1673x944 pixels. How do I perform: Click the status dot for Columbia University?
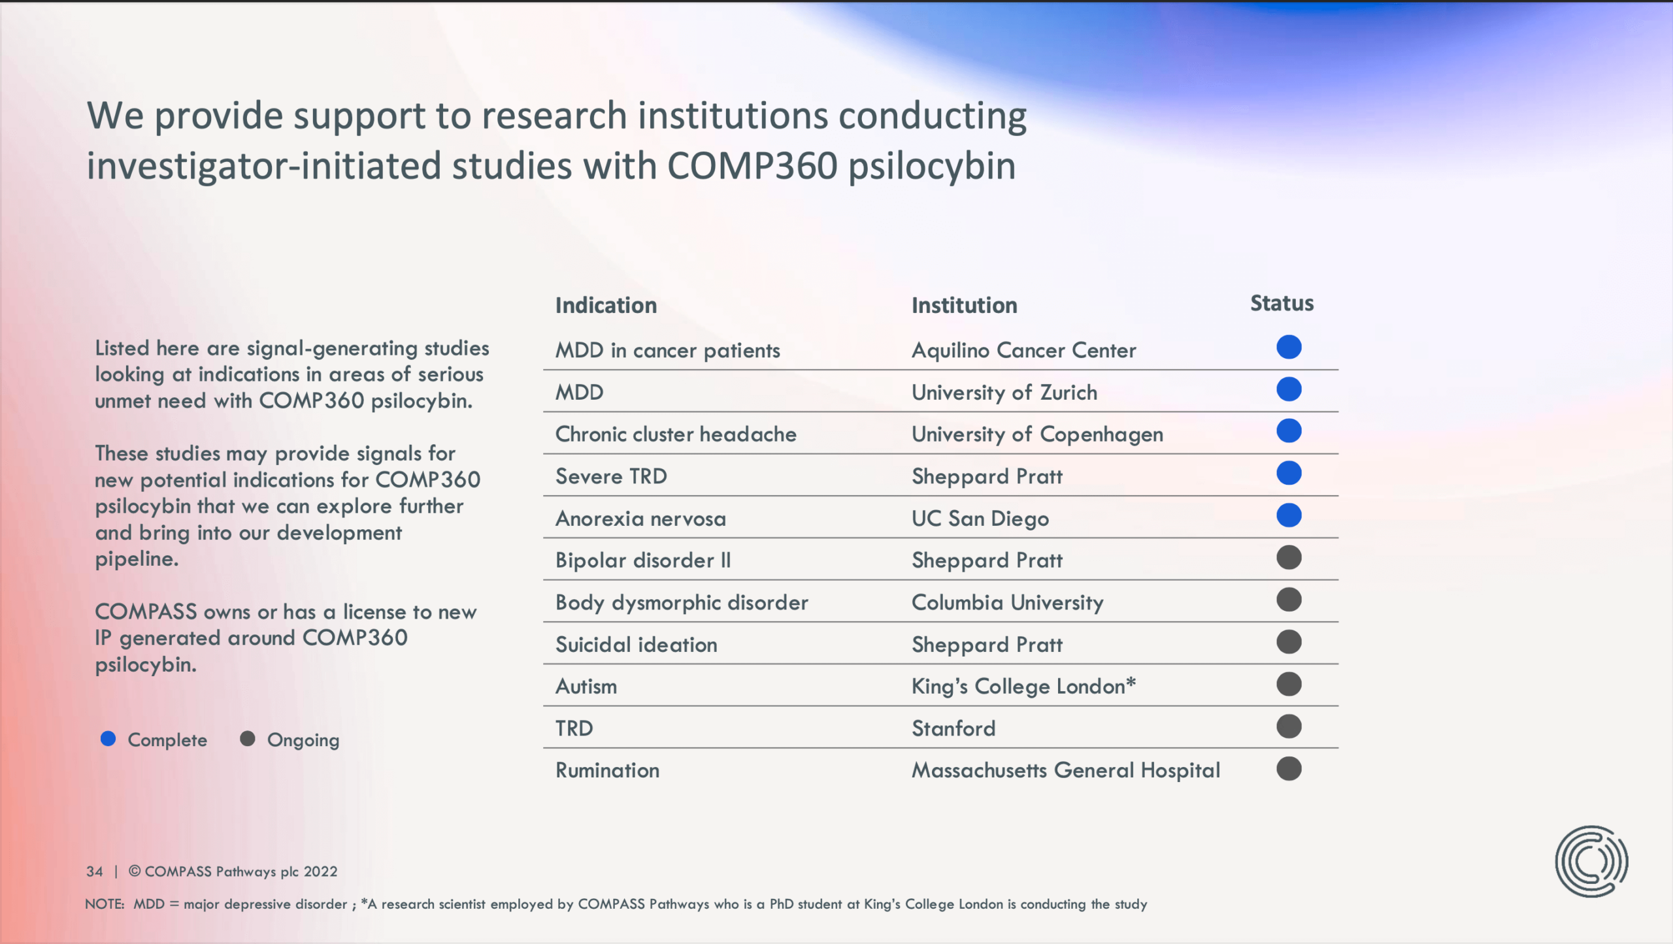click(x=1289, y=600)
